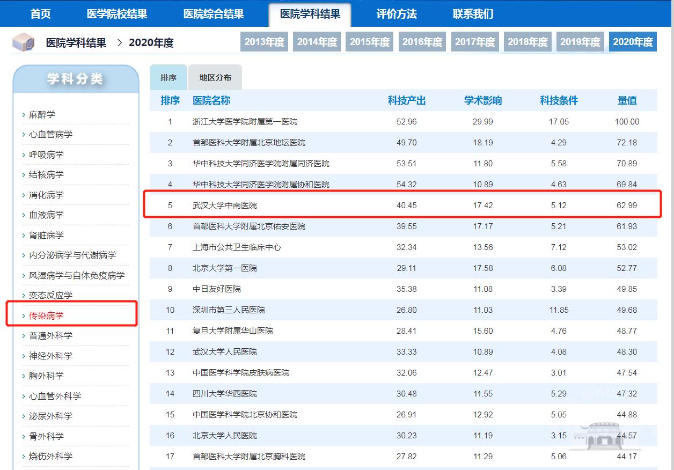The height and width of the screenshot is (470, 674).
Task: Open the 医院综合结果 navigation tab
Action: pos(214,14)
